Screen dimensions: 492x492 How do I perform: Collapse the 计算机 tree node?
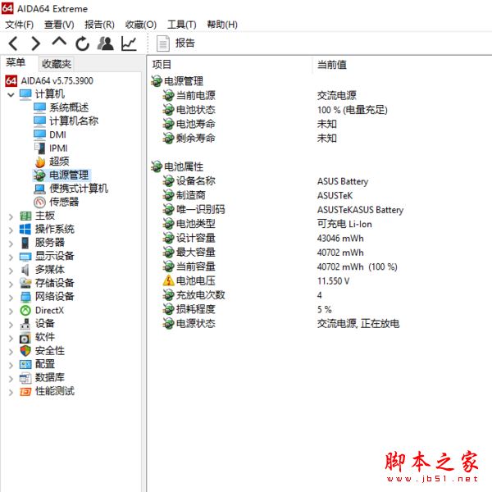click(11, 94)
